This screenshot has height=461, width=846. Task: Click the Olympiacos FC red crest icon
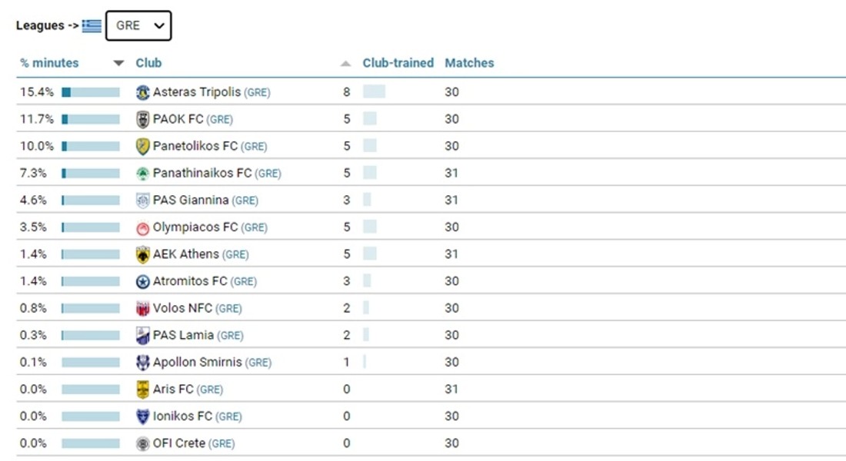click(x=142, y=227)
